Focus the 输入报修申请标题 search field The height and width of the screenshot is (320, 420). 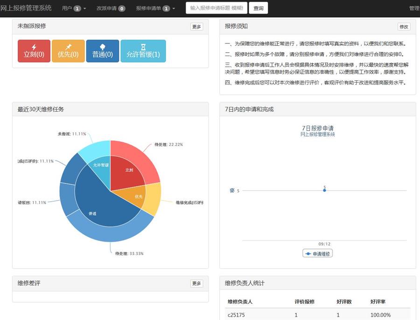217,8
